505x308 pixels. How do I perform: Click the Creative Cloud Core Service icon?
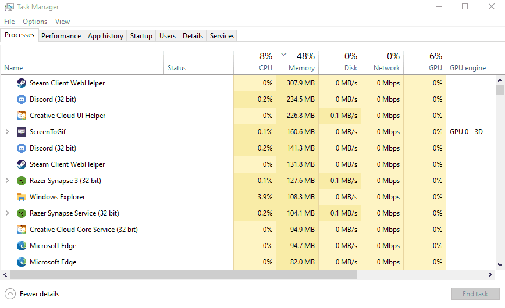[22, 230]
